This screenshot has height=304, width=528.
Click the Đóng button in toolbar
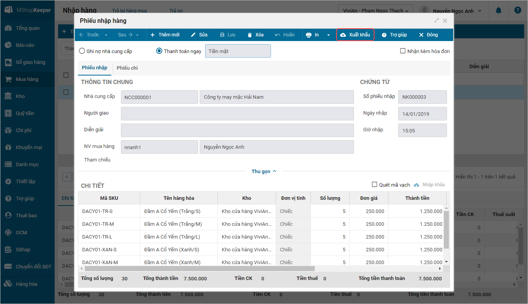pos(428,35)
